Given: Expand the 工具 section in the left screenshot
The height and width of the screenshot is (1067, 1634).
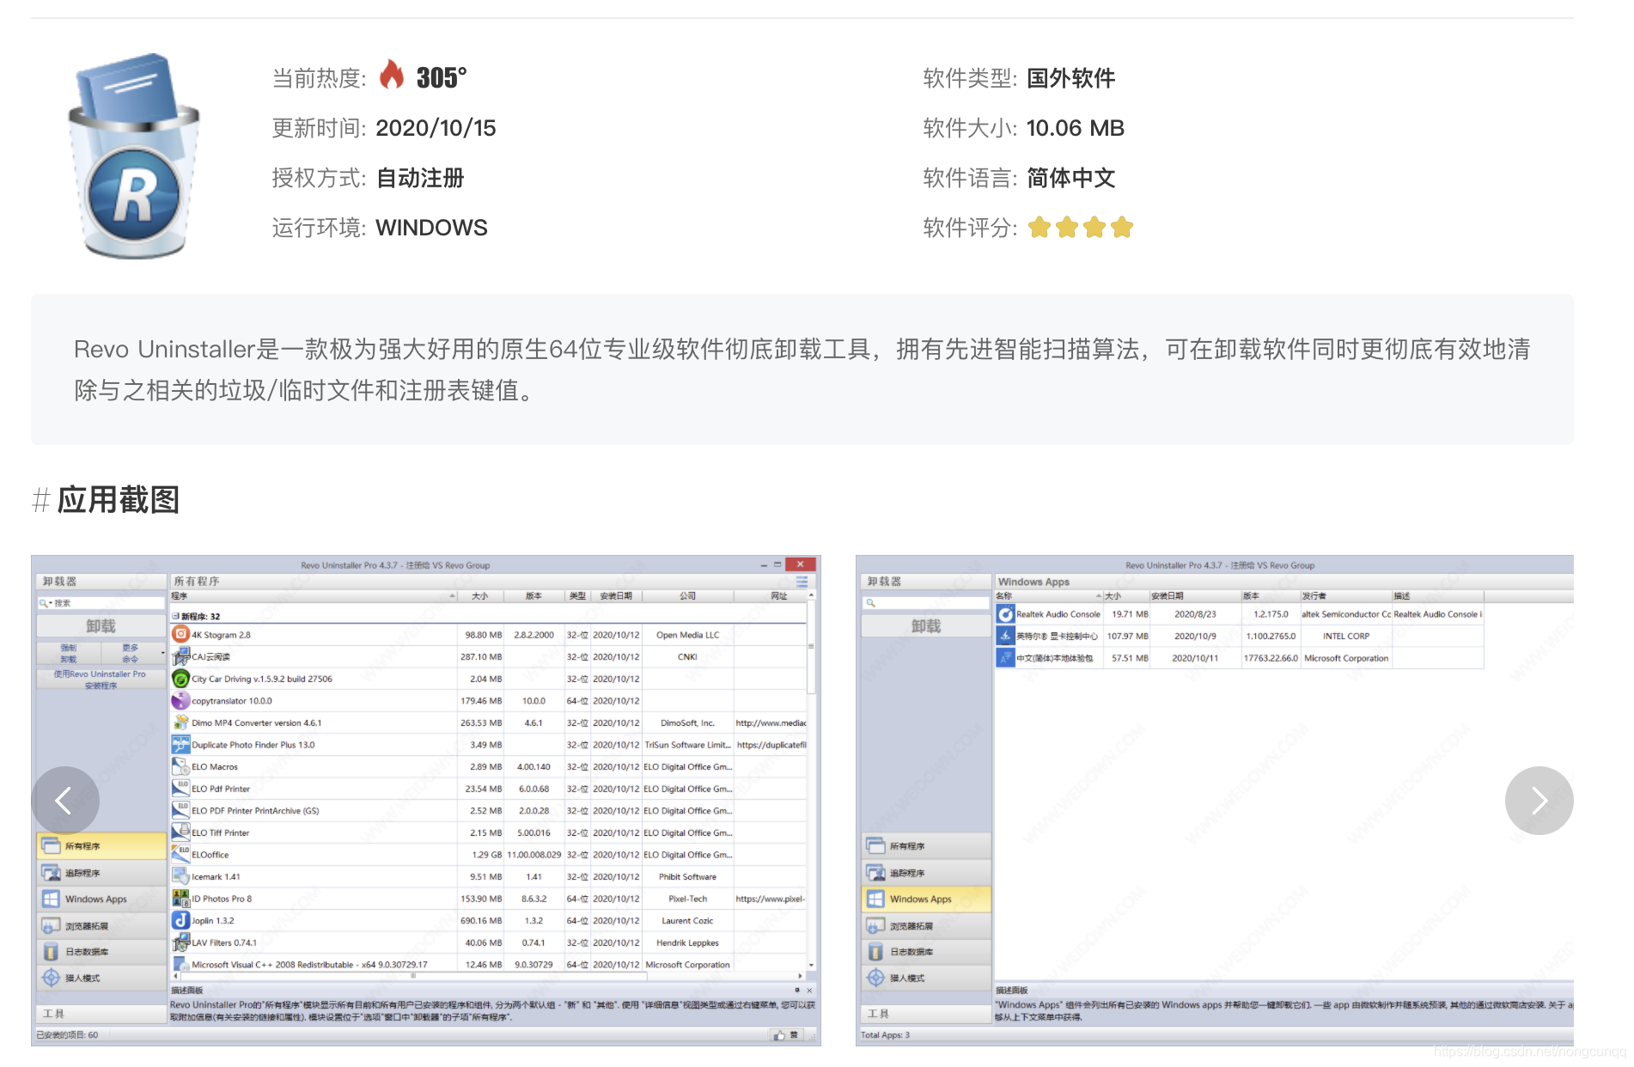Looking at the screenshot, I should pyautogui.click(x=101, y=1014).
